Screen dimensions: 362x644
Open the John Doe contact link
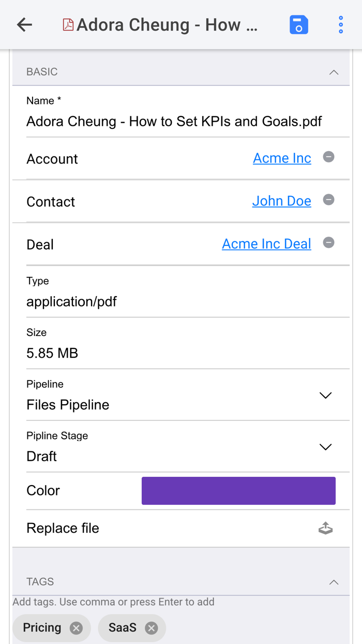pos(281,201)
